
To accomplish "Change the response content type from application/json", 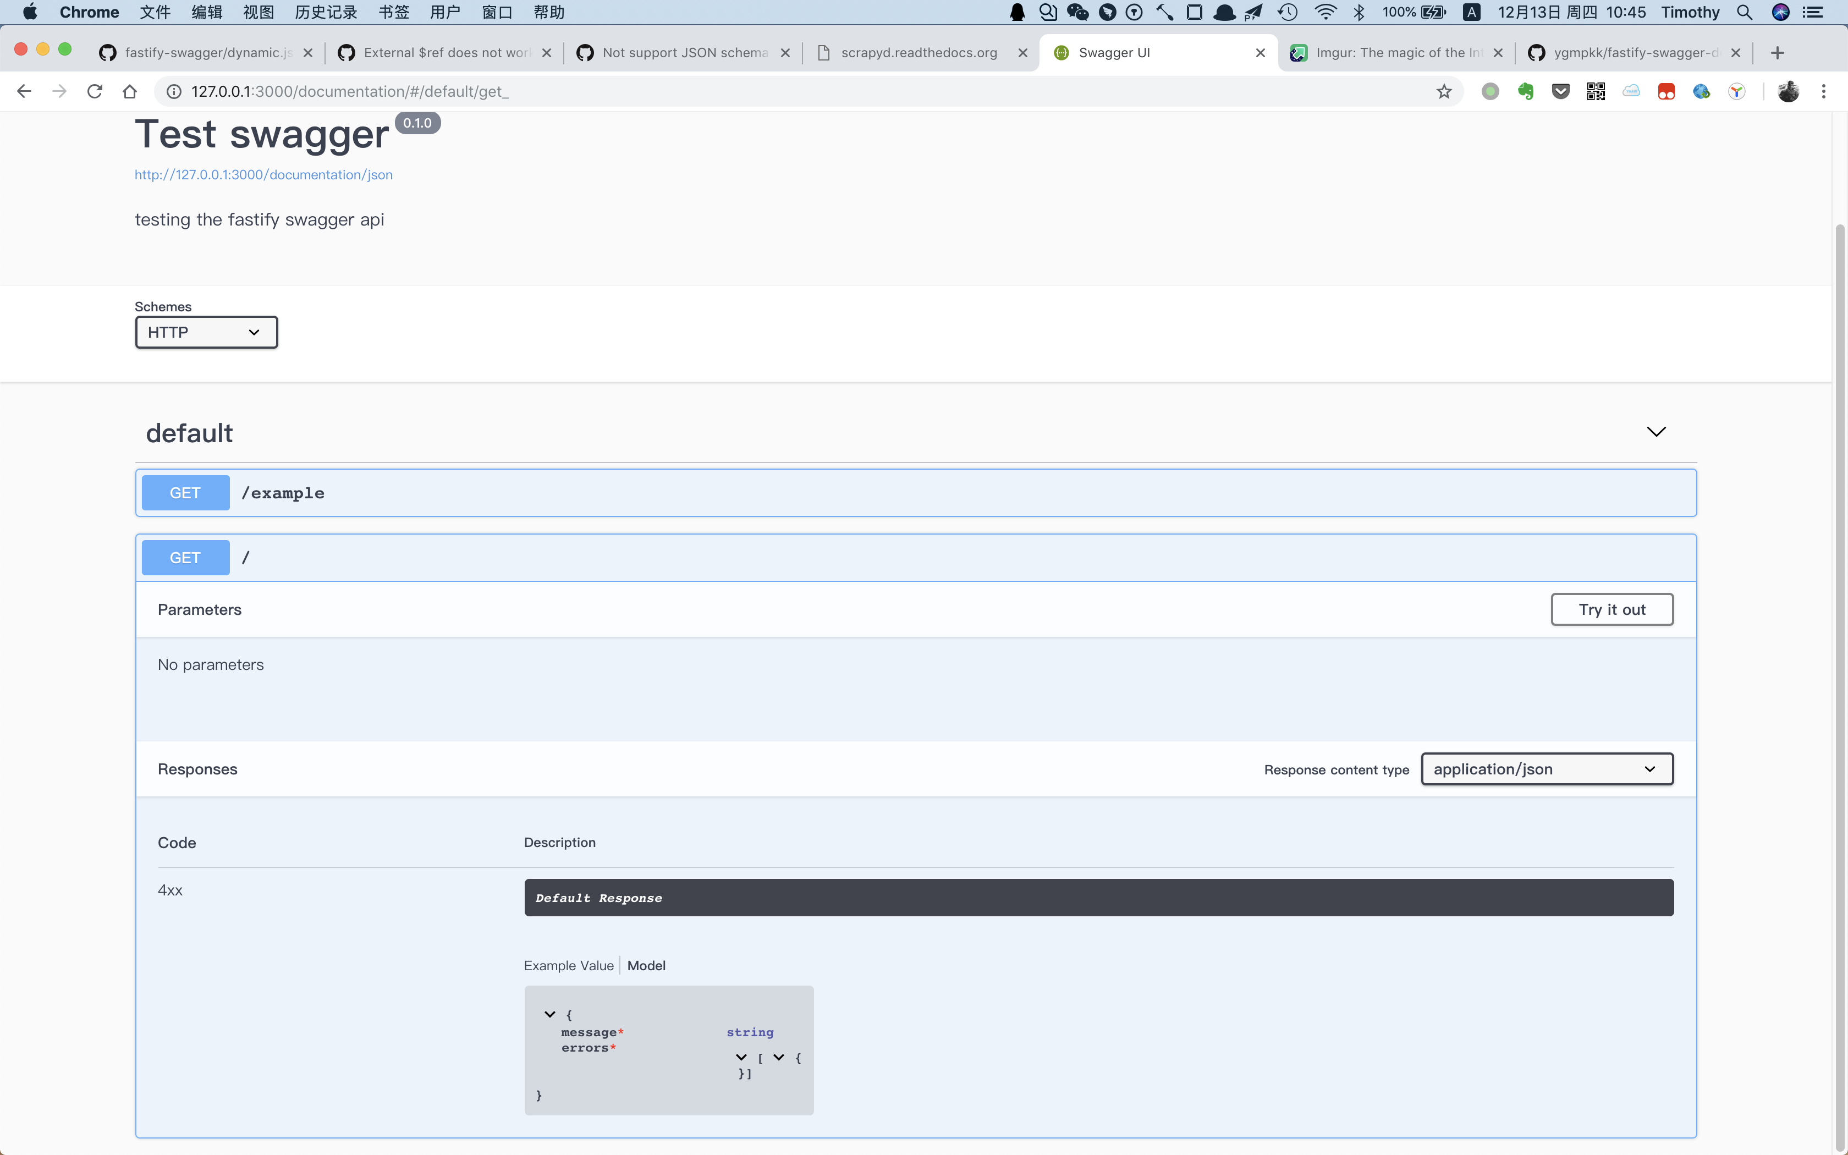I will pyautogui.click(x=1547, y=769).
